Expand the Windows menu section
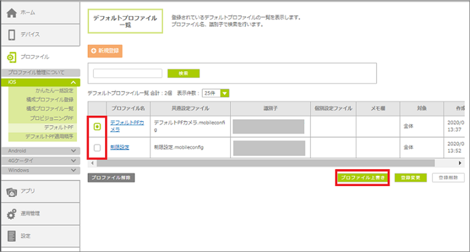 click(x=73, y=170)
